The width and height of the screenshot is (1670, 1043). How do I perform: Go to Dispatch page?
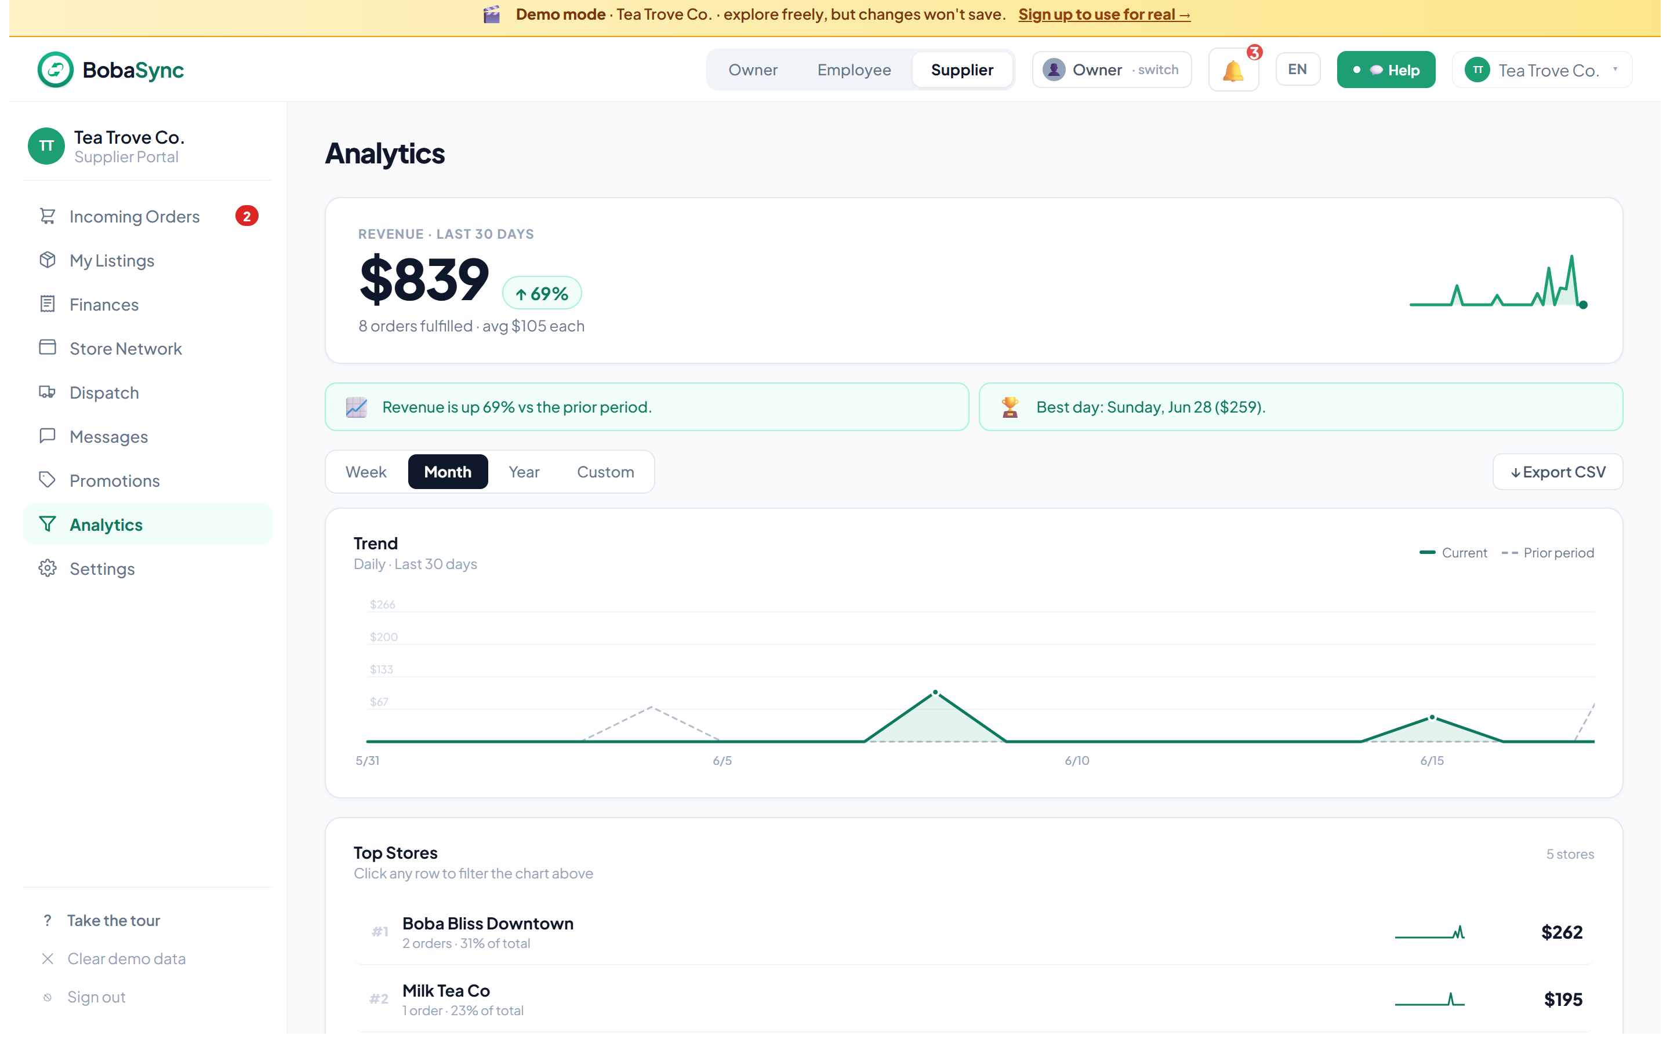(148, 392)
